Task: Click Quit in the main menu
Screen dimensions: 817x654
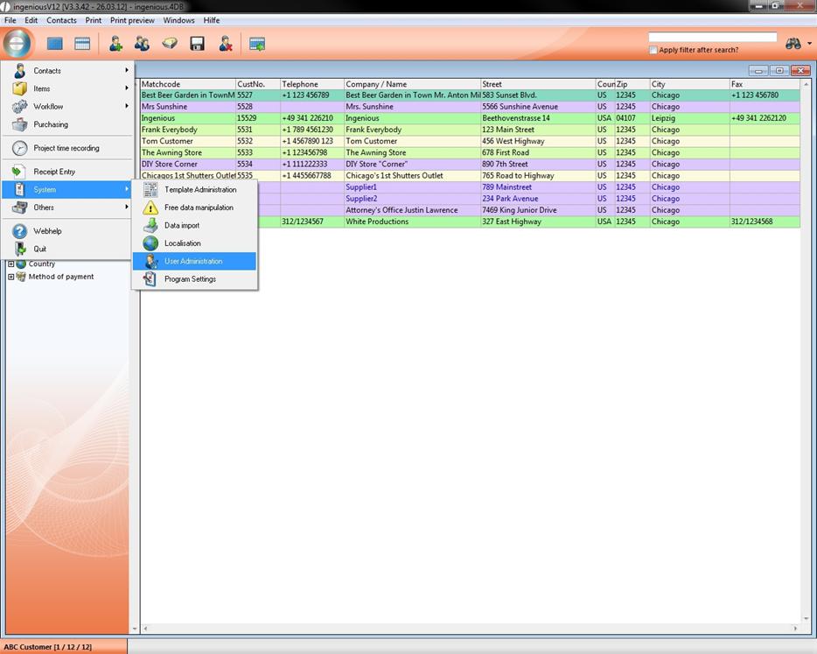Action: [x=40, y=249]
